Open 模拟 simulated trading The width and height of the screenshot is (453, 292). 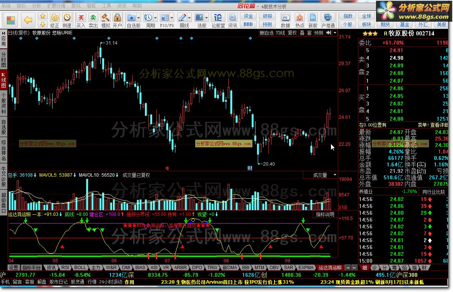pyautogui.click(x=106, y=21)
